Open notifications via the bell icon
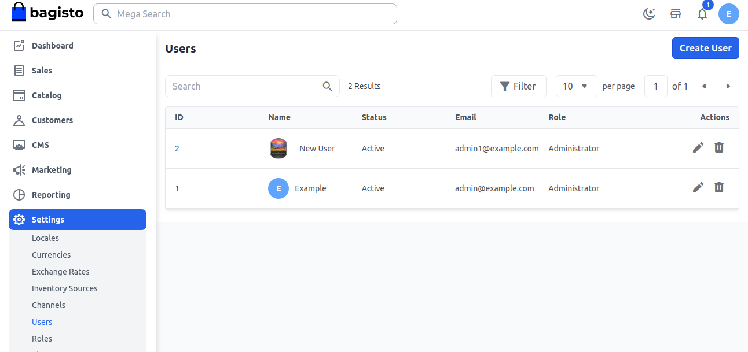Viewport: 748px width, 352px height. point(702,14)
